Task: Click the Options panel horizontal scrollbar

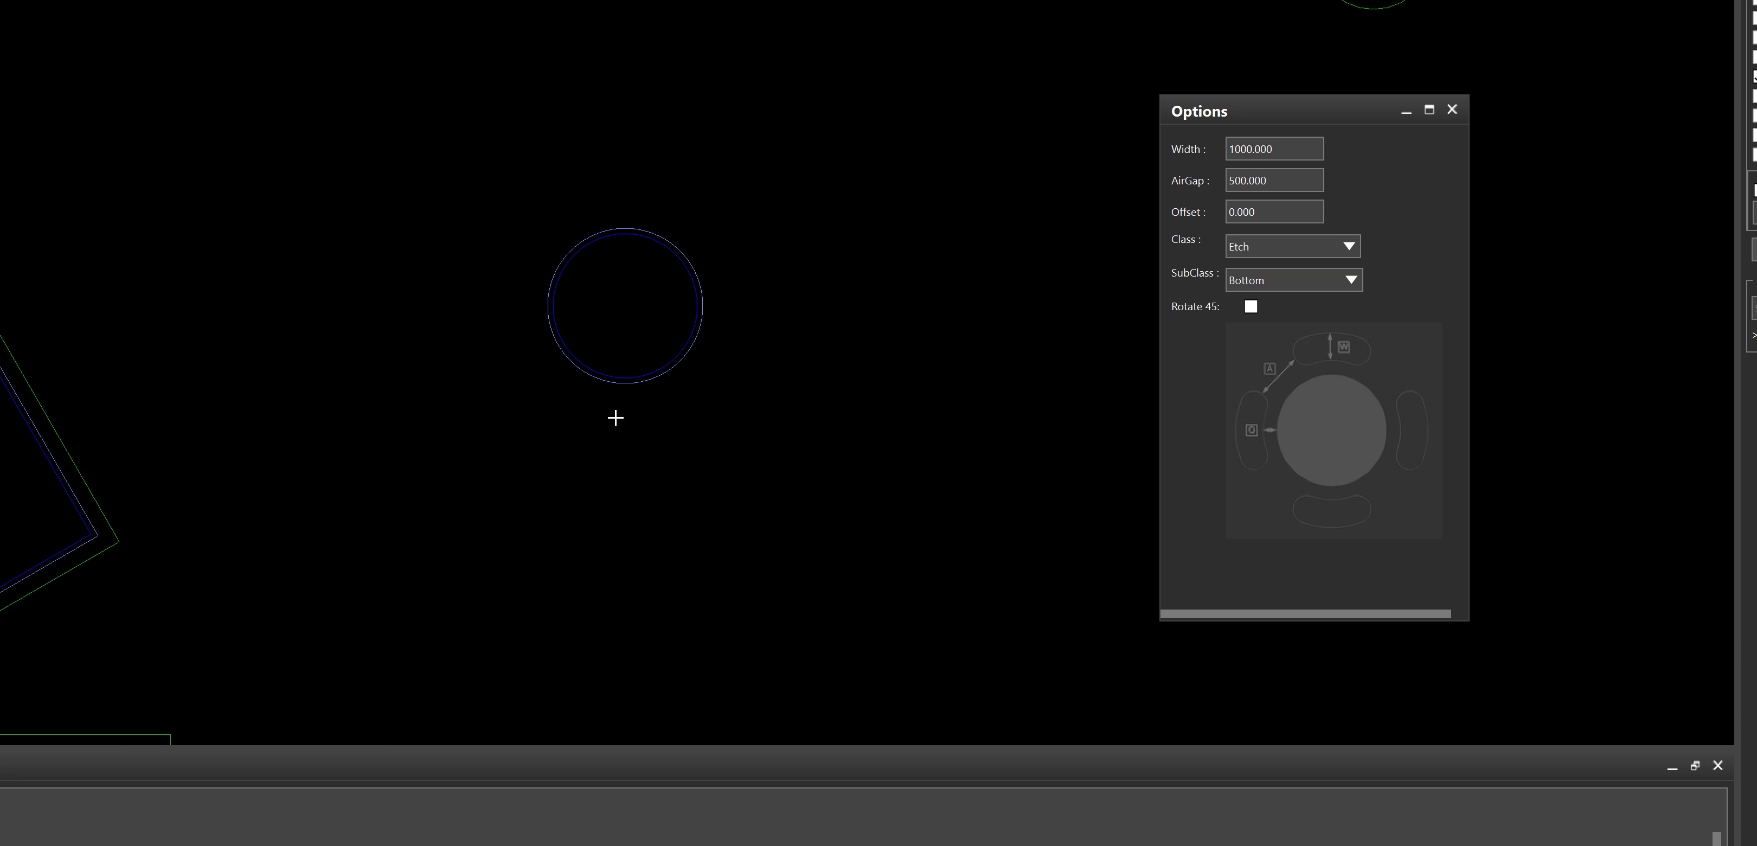Action: coord(1305,614)
